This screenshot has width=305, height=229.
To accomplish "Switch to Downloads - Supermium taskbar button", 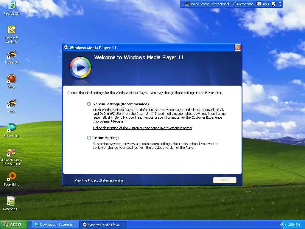I will (55, 225).
